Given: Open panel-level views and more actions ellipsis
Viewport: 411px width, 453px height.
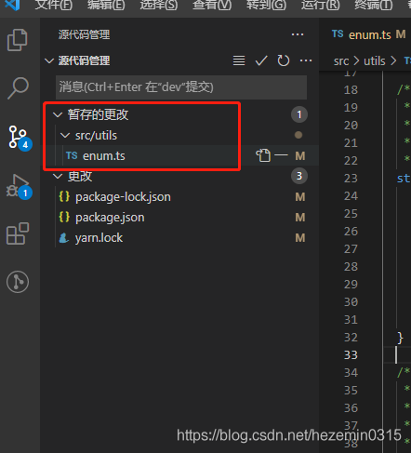Looking at the screenshot, I should coord(298,34).
